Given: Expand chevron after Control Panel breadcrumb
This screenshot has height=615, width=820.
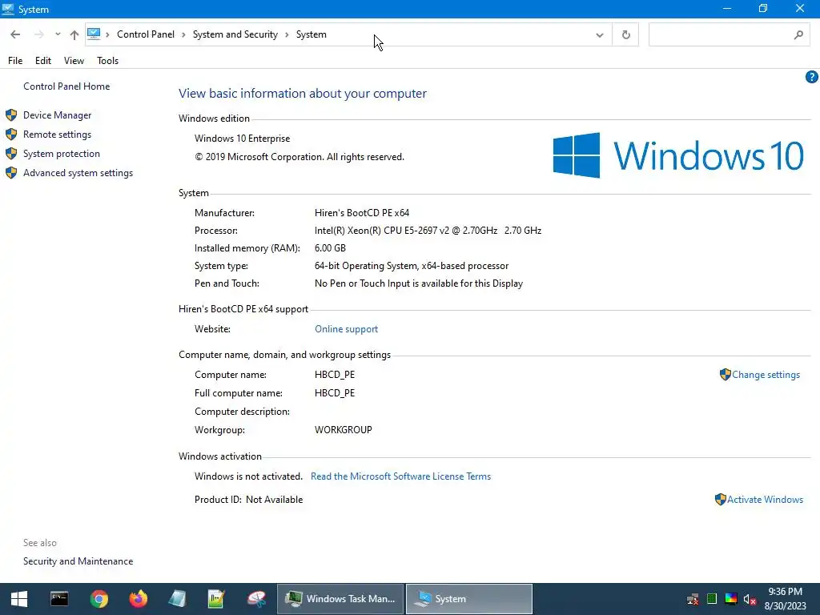Looking at the screenshot, I should [x=183, y=34].
